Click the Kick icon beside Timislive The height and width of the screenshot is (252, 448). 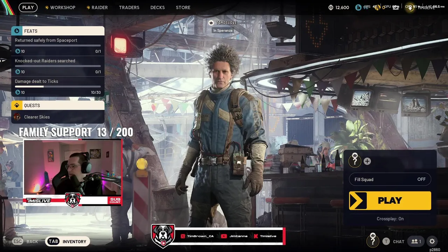pyautogui.click(x=256, y=236)
